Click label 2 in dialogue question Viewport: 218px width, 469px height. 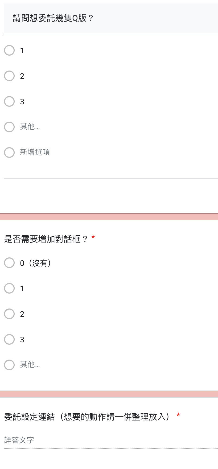22,314
